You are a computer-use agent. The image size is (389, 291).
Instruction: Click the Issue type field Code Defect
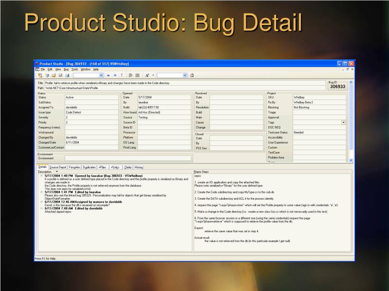92,112
